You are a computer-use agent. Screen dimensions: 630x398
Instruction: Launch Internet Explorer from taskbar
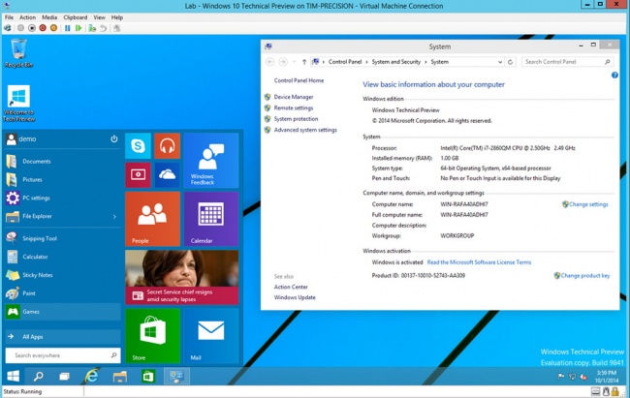click(92, 377)
